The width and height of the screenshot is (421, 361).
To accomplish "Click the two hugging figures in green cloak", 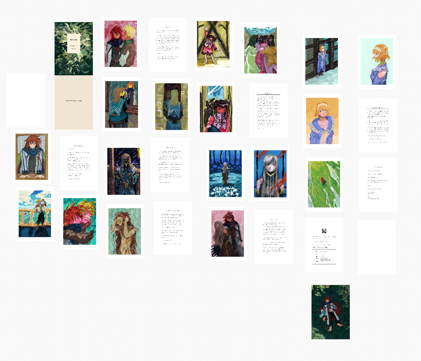I will (x=260, y=50).
